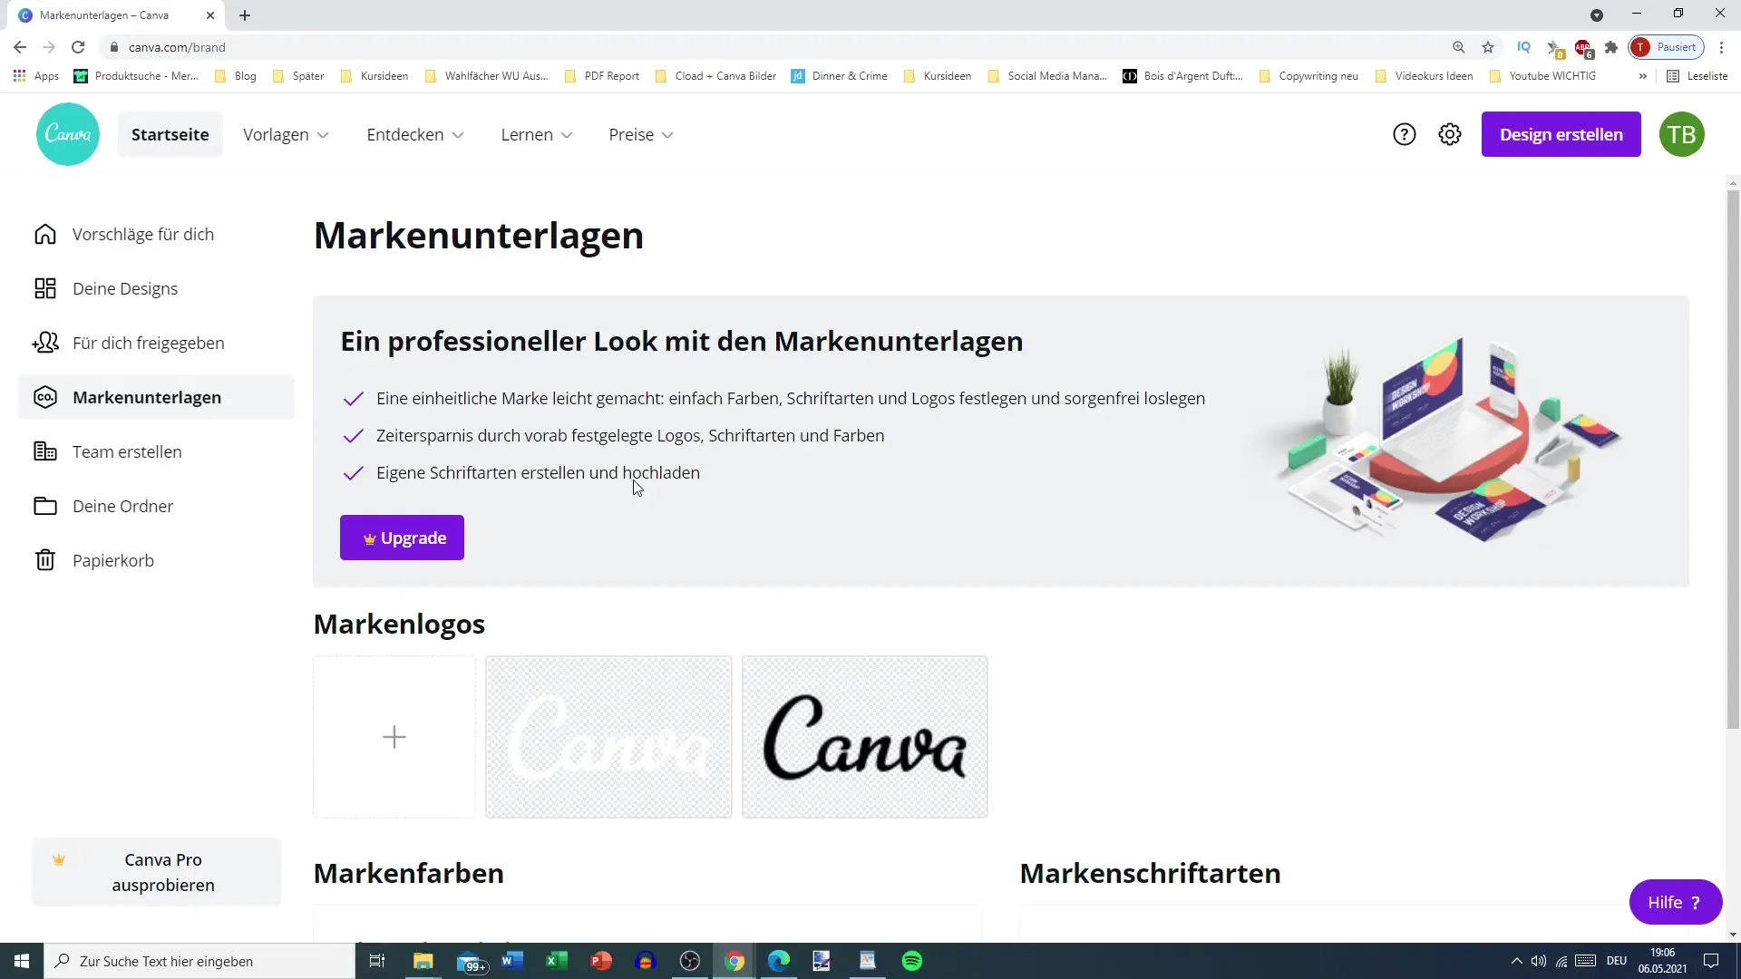
Task: Show more bookmarks with the chevron
Action: coord(1642,76)
